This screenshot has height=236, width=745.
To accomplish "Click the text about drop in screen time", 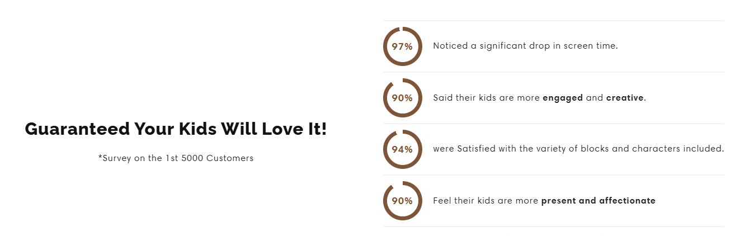I will [525, 46].
